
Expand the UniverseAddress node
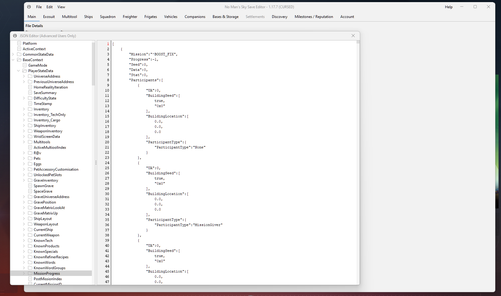24,76
